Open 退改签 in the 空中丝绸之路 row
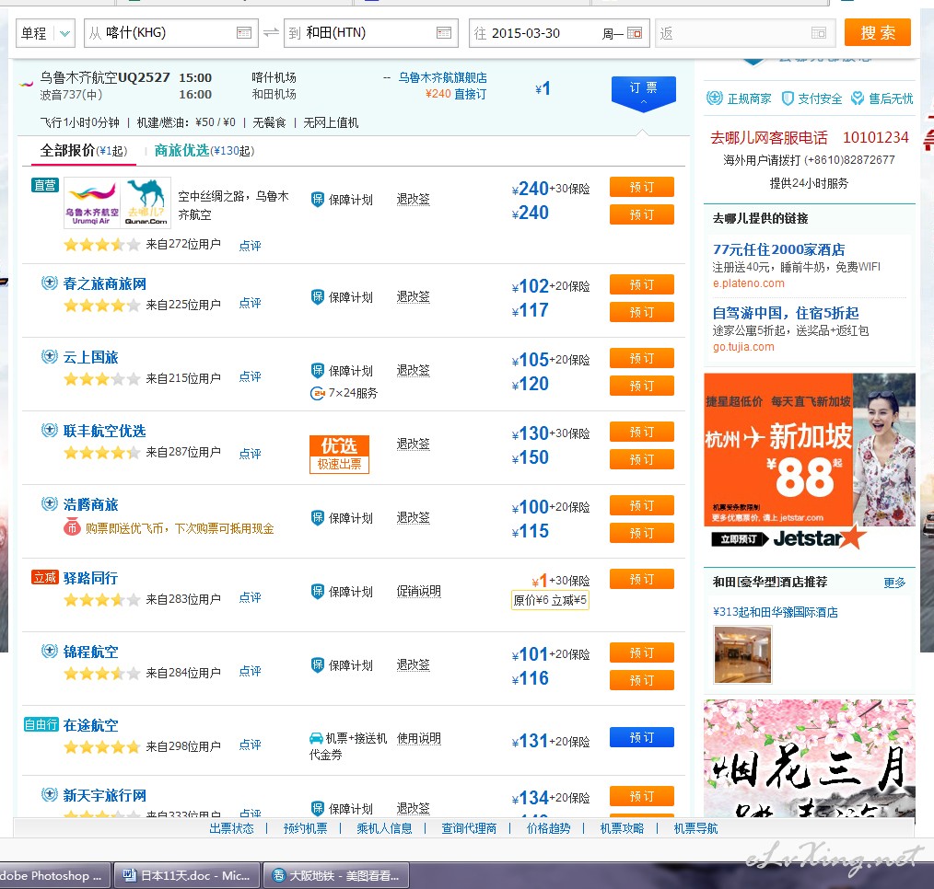 point(413,199)
